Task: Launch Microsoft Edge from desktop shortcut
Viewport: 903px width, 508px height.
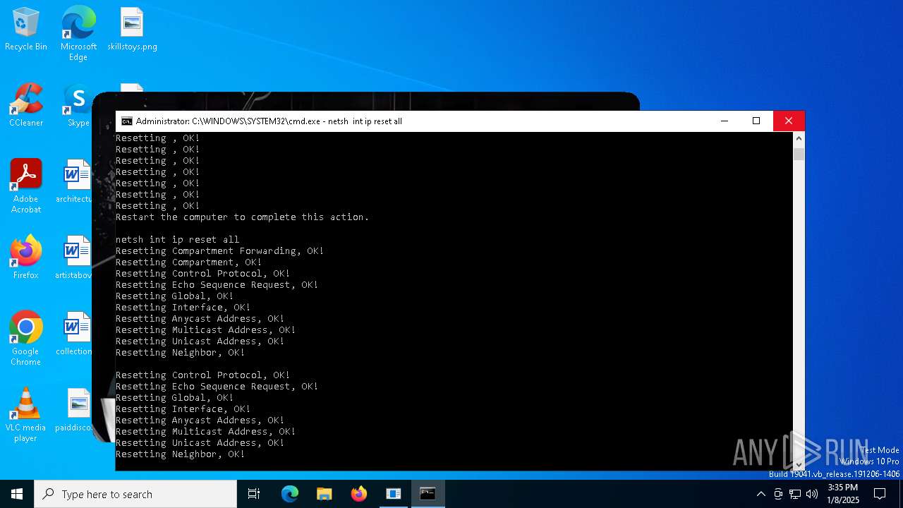Action: click(x=78, y=34)
